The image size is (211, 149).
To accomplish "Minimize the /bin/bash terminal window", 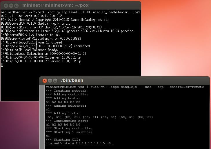I will (50, 81).
